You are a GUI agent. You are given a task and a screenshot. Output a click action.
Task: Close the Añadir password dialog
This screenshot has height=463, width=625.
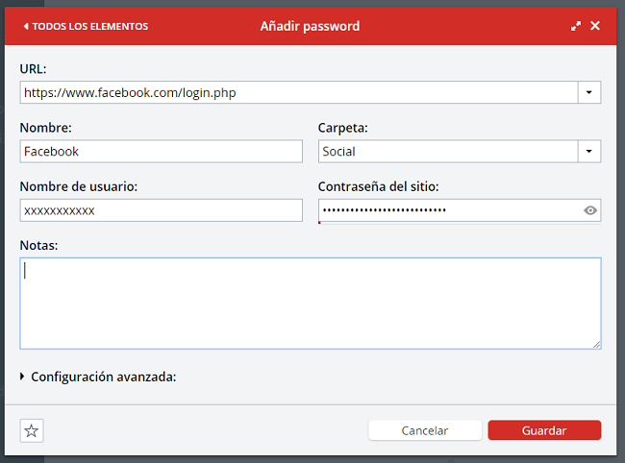(x=595, y=26)
